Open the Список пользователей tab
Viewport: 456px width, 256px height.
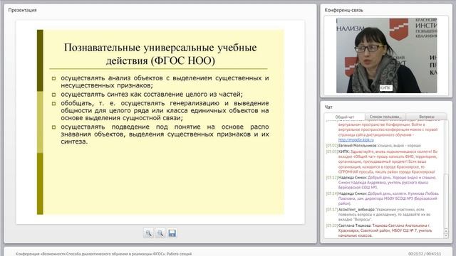385,117
